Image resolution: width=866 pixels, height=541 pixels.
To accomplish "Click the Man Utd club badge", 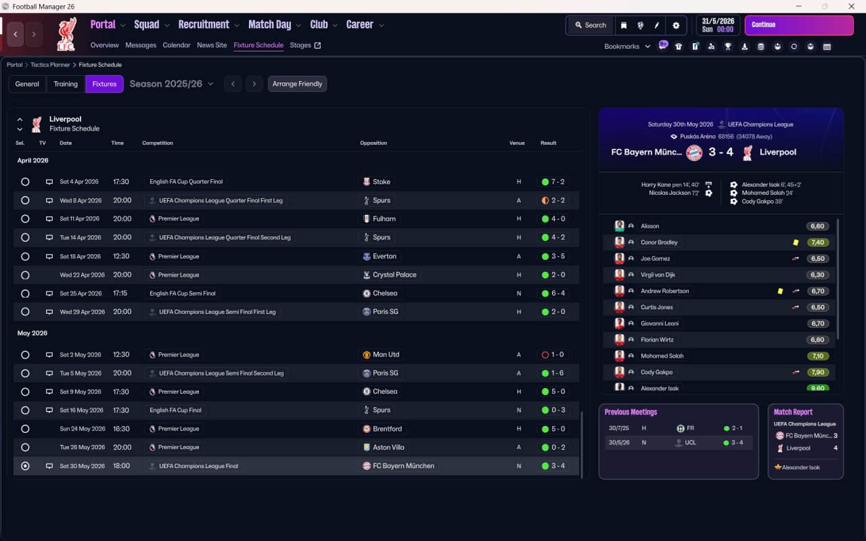I will (x=366, y=354).
